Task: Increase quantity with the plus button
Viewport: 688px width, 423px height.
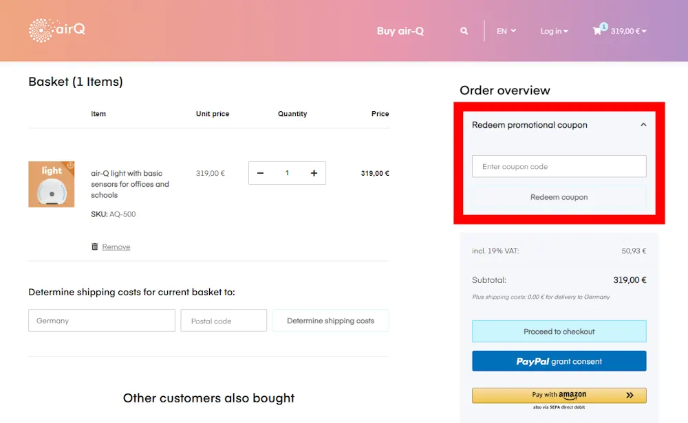Action: [314, 173]
